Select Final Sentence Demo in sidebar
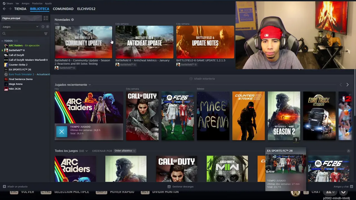356x200 pixels. (x=21, y=79)
